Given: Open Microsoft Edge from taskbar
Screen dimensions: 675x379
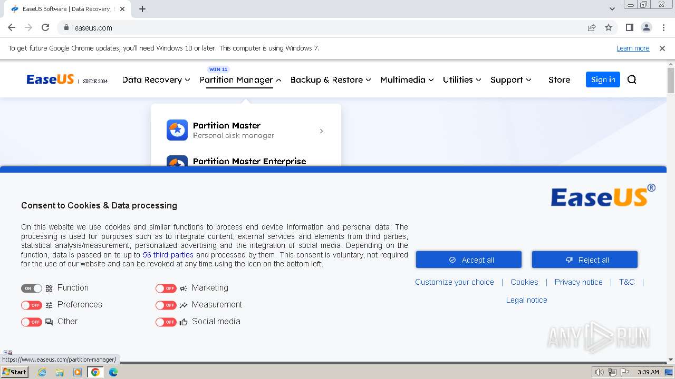Looking at the screenshot, I should click(113, 372).
